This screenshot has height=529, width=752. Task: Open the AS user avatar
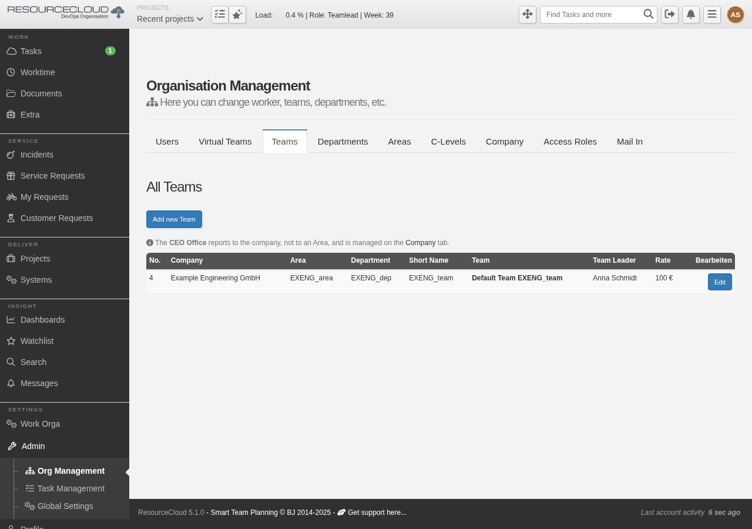coord(736,15)
